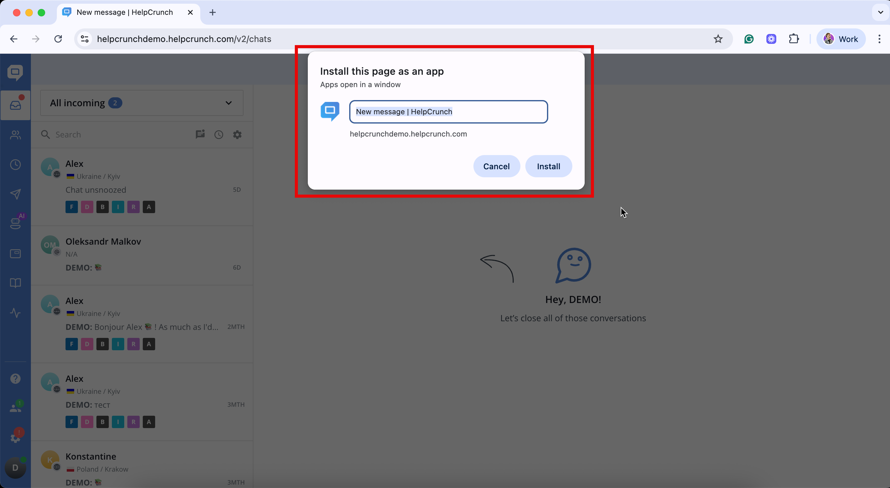Click A tag in тест Alex chat
The image size is (890, 488).
click(x=149, y=422)
